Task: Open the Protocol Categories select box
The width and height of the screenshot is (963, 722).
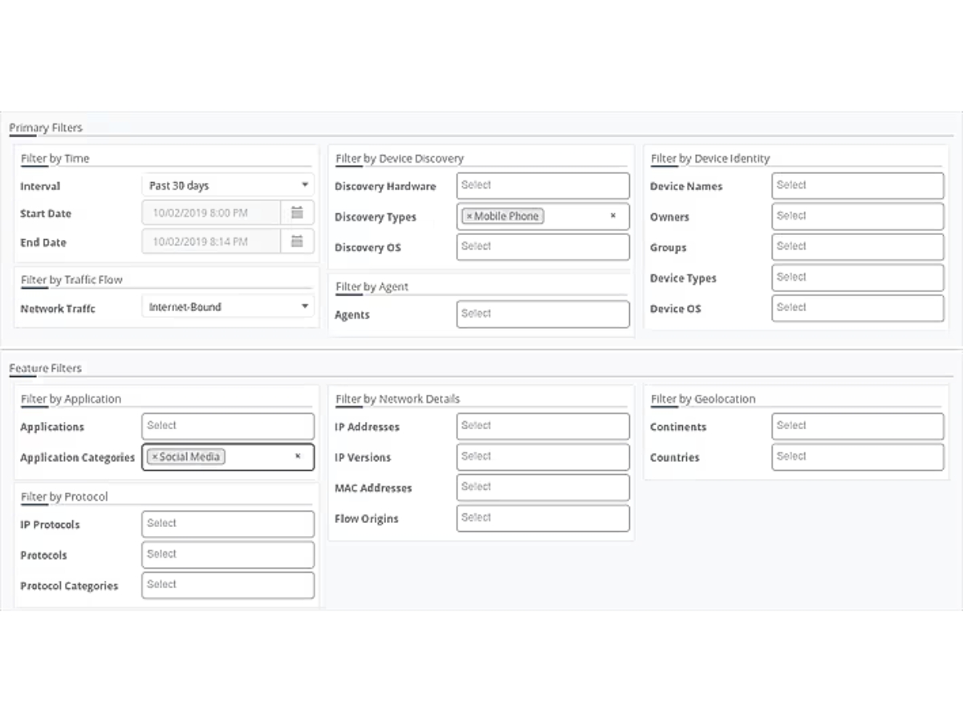Action: point(228,585)
